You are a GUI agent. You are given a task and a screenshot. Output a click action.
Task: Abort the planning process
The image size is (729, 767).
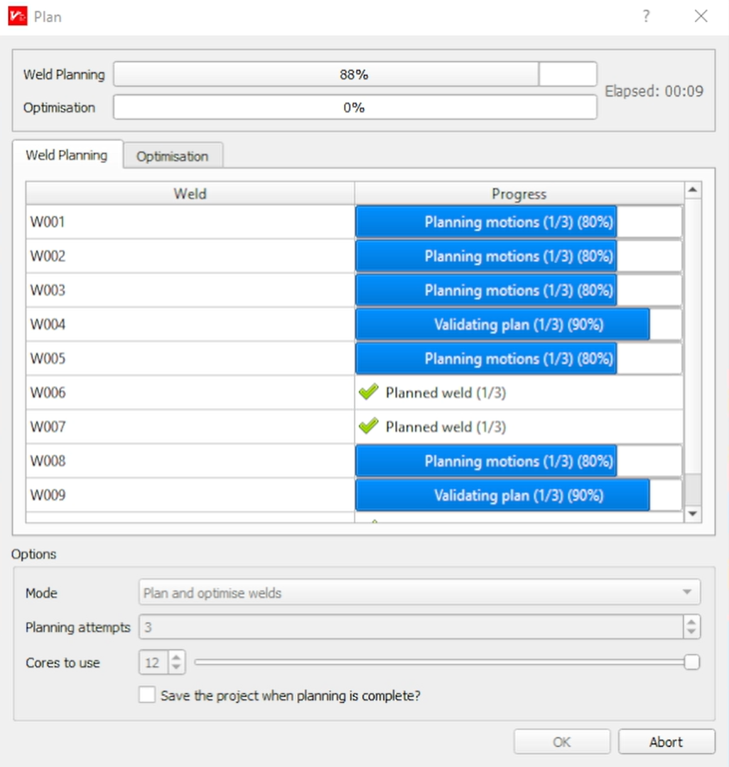[666, 741]
